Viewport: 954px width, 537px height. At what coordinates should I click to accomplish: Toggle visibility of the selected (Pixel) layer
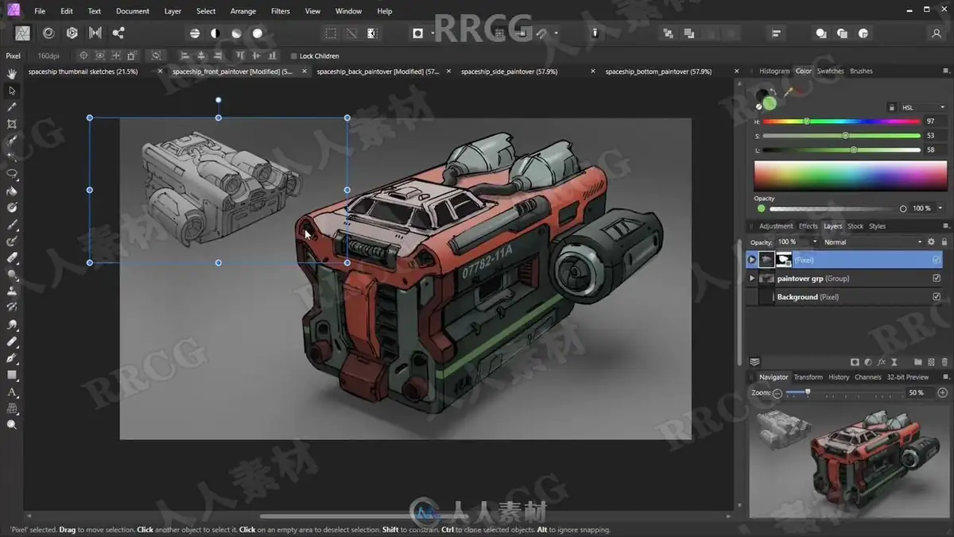[x=937, y=260]
